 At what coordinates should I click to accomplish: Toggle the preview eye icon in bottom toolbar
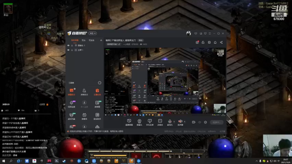pos(200,122)
